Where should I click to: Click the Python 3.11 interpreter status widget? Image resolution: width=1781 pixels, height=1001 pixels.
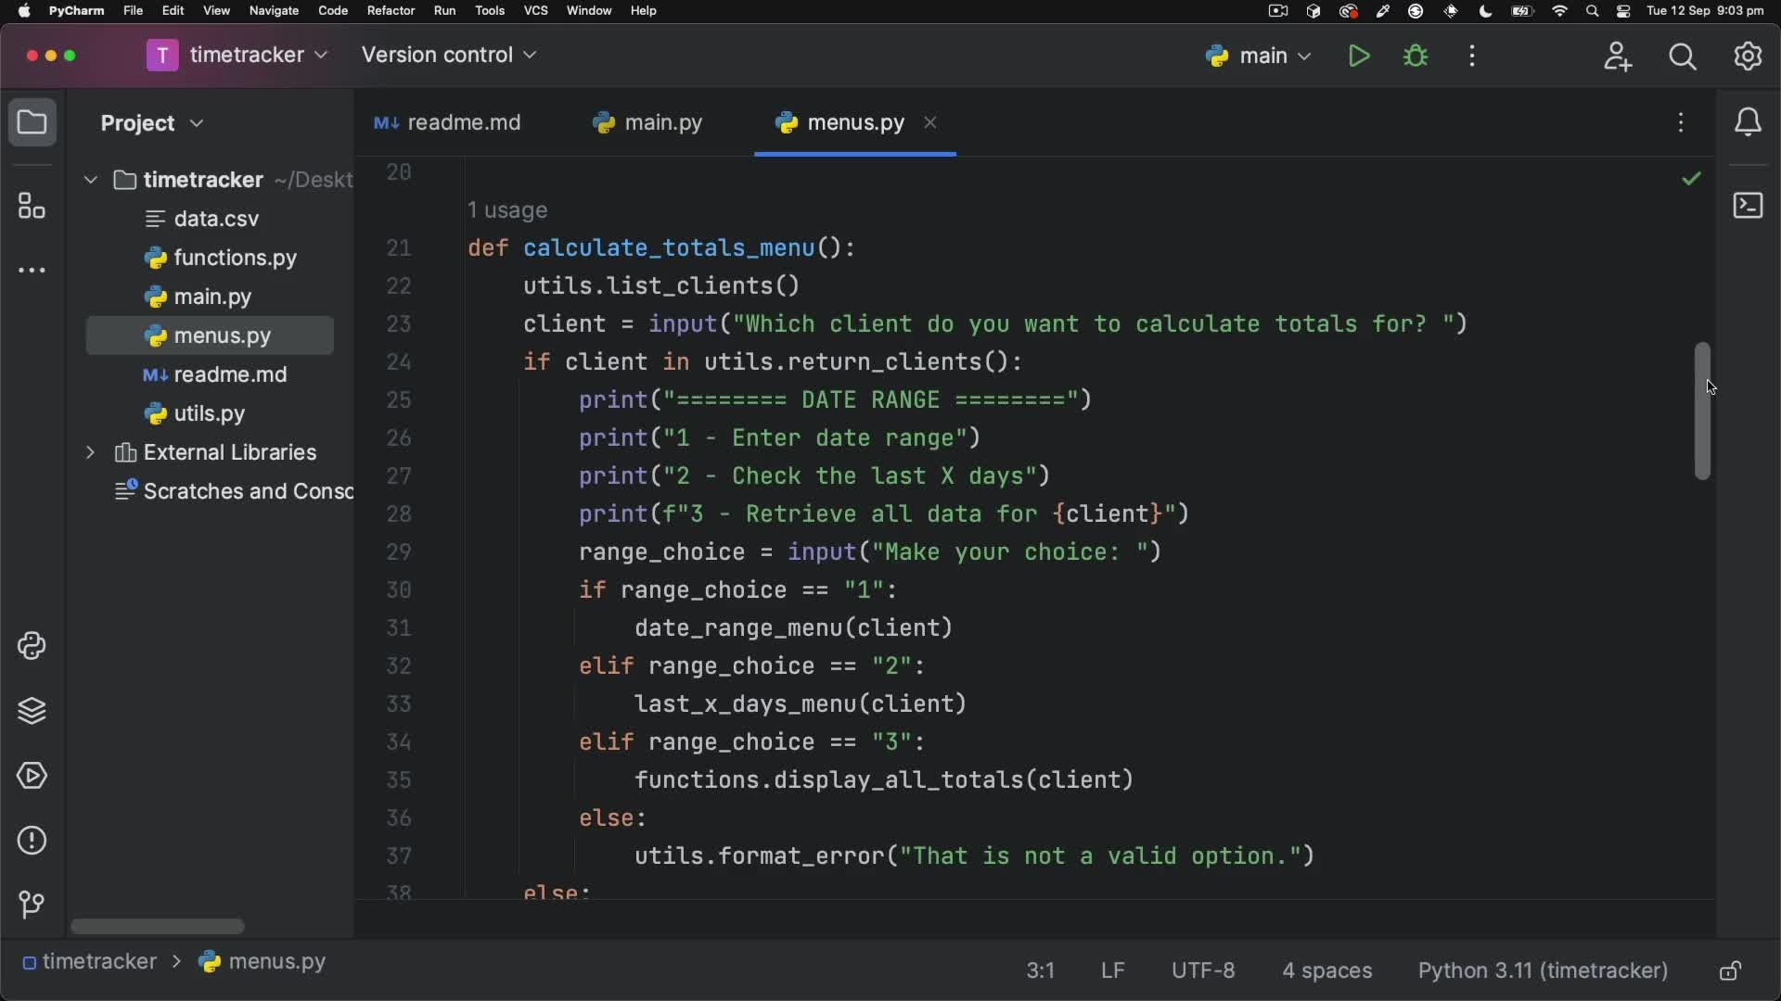(1543, 970)
